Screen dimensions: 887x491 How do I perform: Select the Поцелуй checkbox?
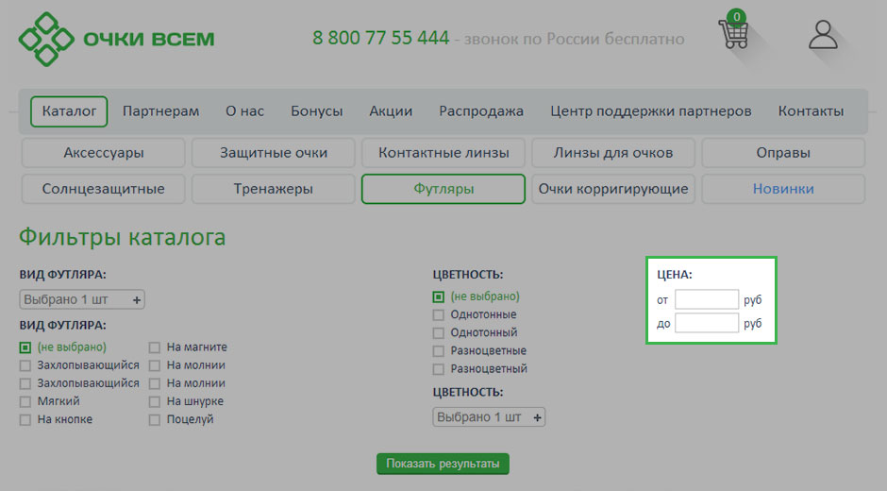click(155, 420)
